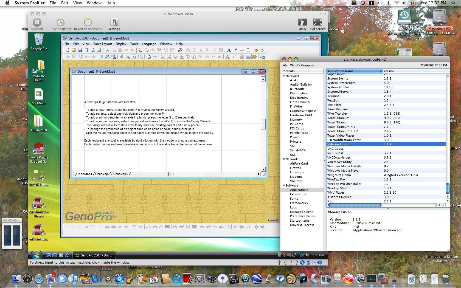
Task: Click the Take Snapshot button
Action: (61, 24)
